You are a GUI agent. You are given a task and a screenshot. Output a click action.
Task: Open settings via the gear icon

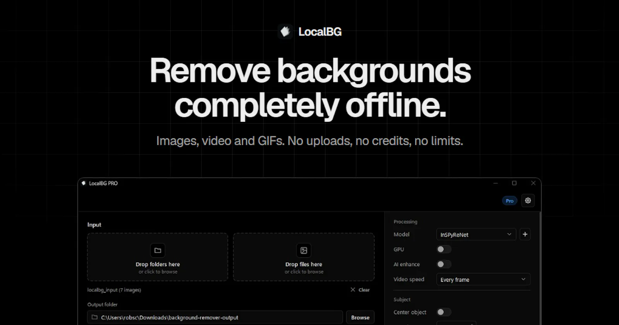coord(528,200)
